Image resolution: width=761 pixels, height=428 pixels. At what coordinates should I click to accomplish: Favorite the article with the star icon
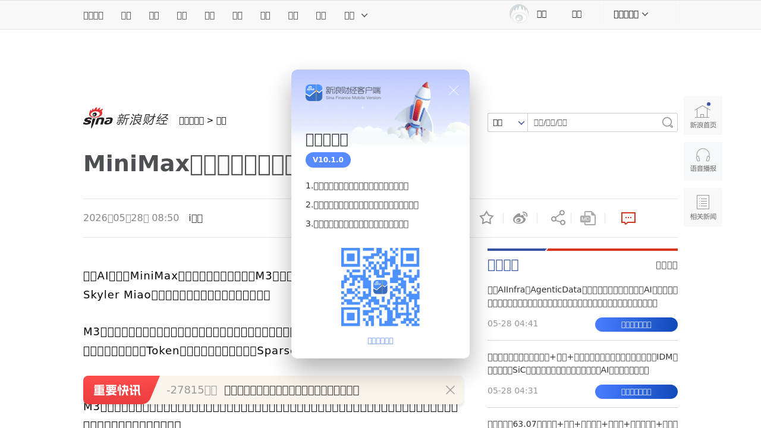(486, 218)
